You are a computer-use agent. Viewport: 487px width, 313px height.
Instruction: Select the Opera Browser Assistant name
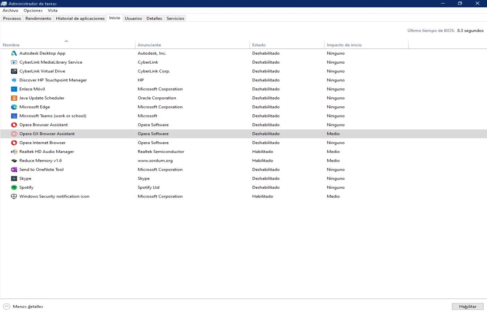click(43, 125)
